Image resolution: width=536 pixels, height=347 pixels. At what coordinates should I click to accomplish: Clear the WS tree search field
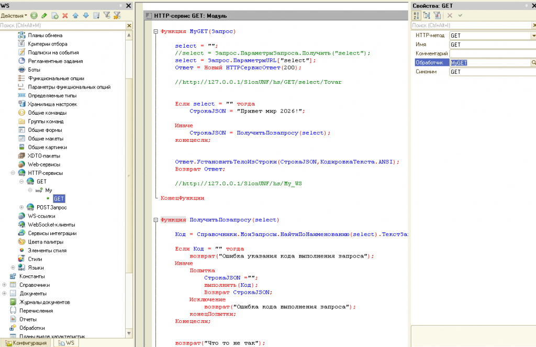coord(129,25)
